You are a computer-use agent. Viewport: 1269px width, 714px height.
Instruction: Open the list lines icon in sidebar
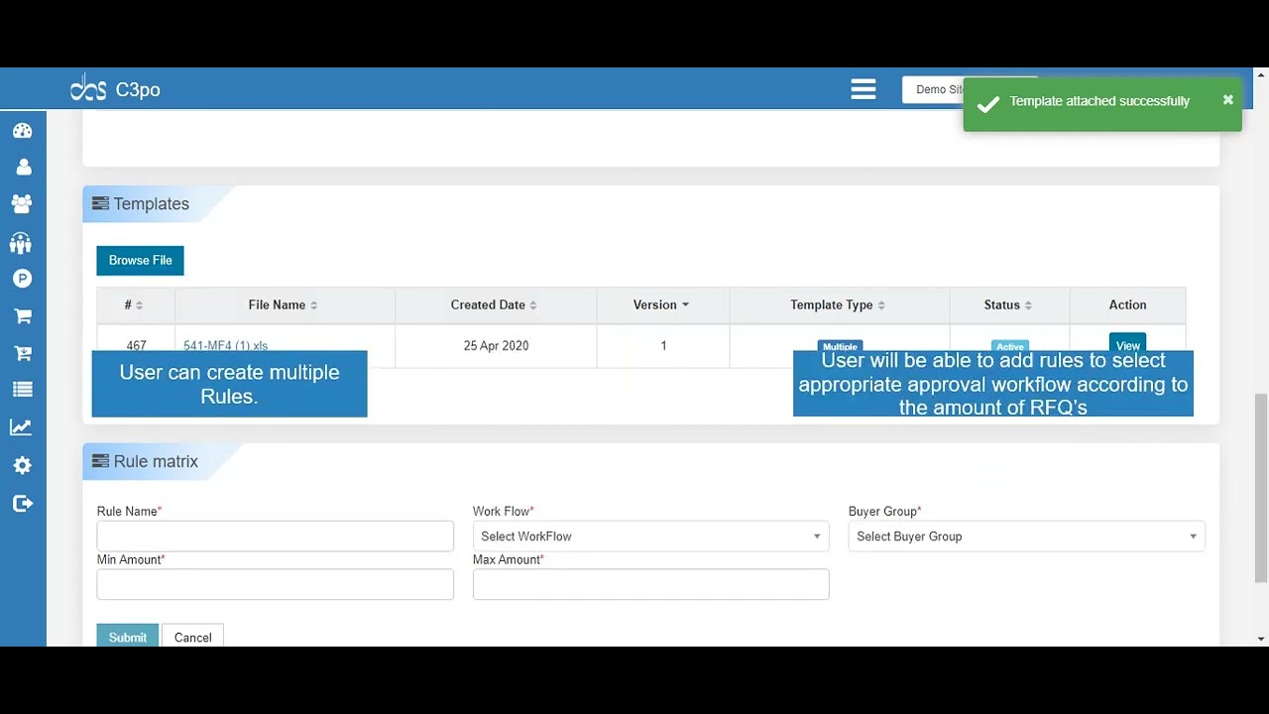pyautogui.click(x=23, y=390)
